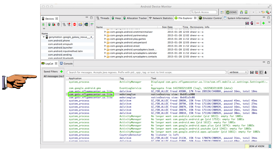Click the DDMS perspective button
The width and height of the screenshot is (274, 151).
click(x=231, y=12)
